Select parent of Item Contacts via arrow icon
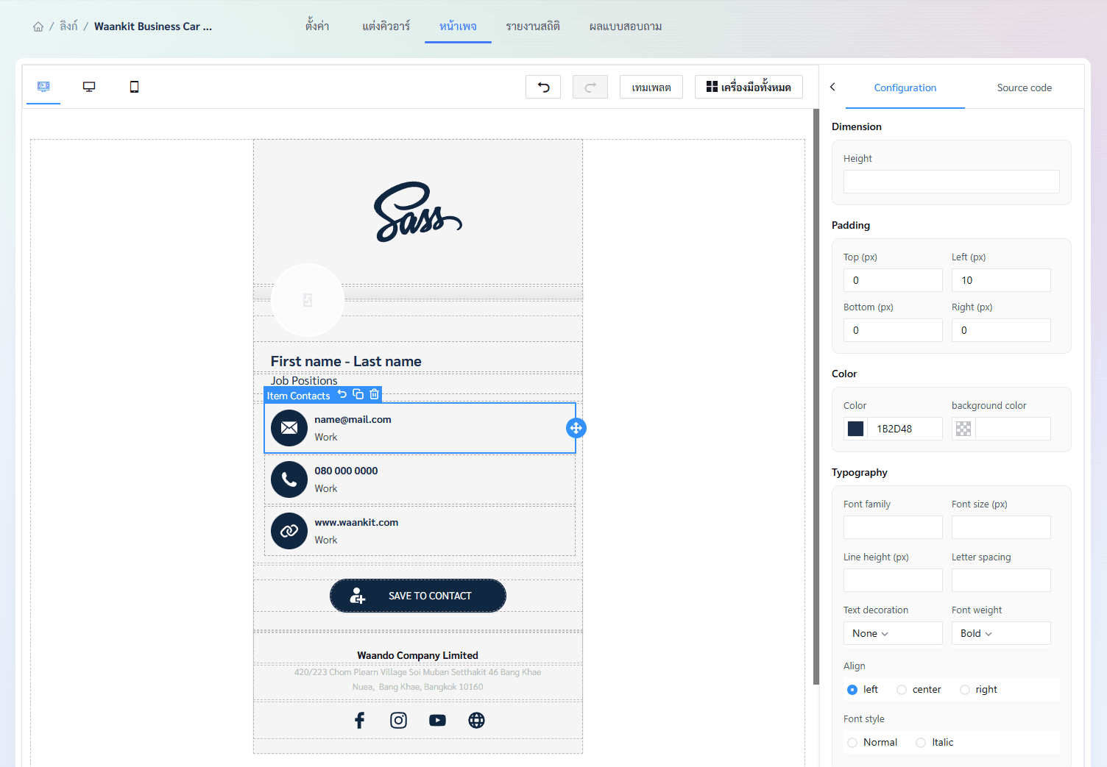Image resolution: width=1107 pixels, height=767 pixels. (342, 394)
